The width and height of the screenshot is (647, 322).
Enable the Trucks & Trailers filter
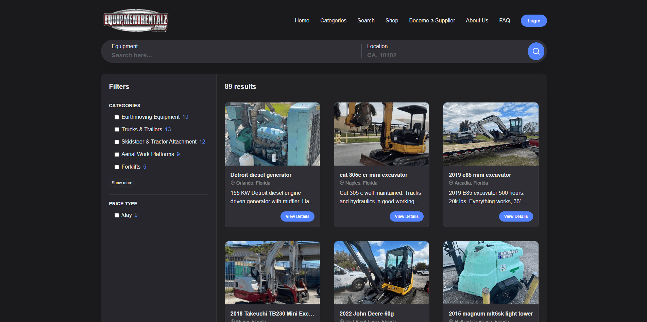coord(117,130)
